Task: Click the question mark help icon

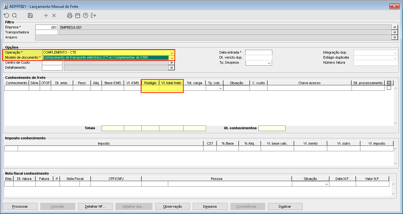Action: tap(86, 15)
